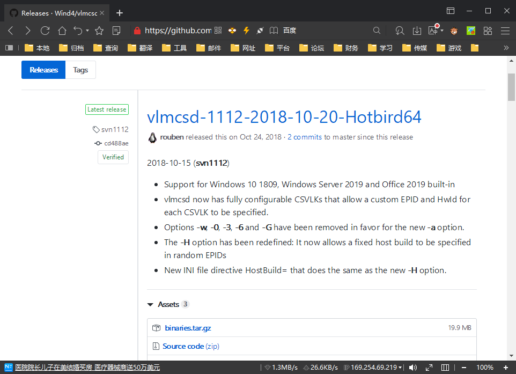View the 2 commits link
This screenshot has width=516, height=374.
point(305,137)
